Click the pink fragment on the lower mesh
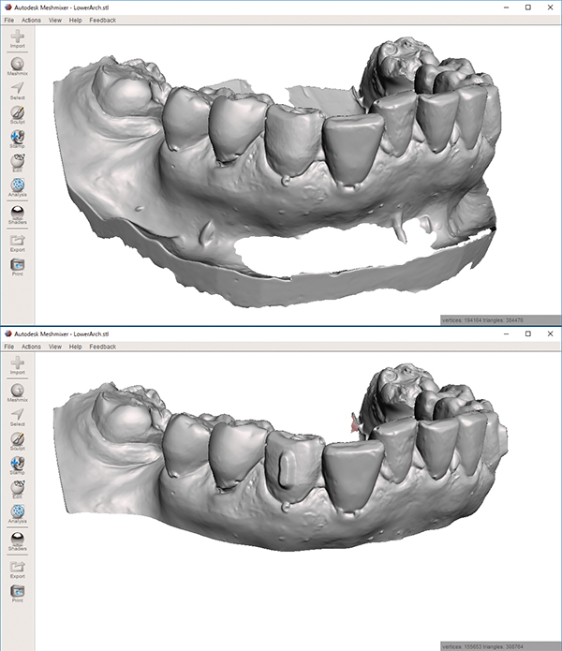This screenshot has height=651, width=562. (352, 422)
